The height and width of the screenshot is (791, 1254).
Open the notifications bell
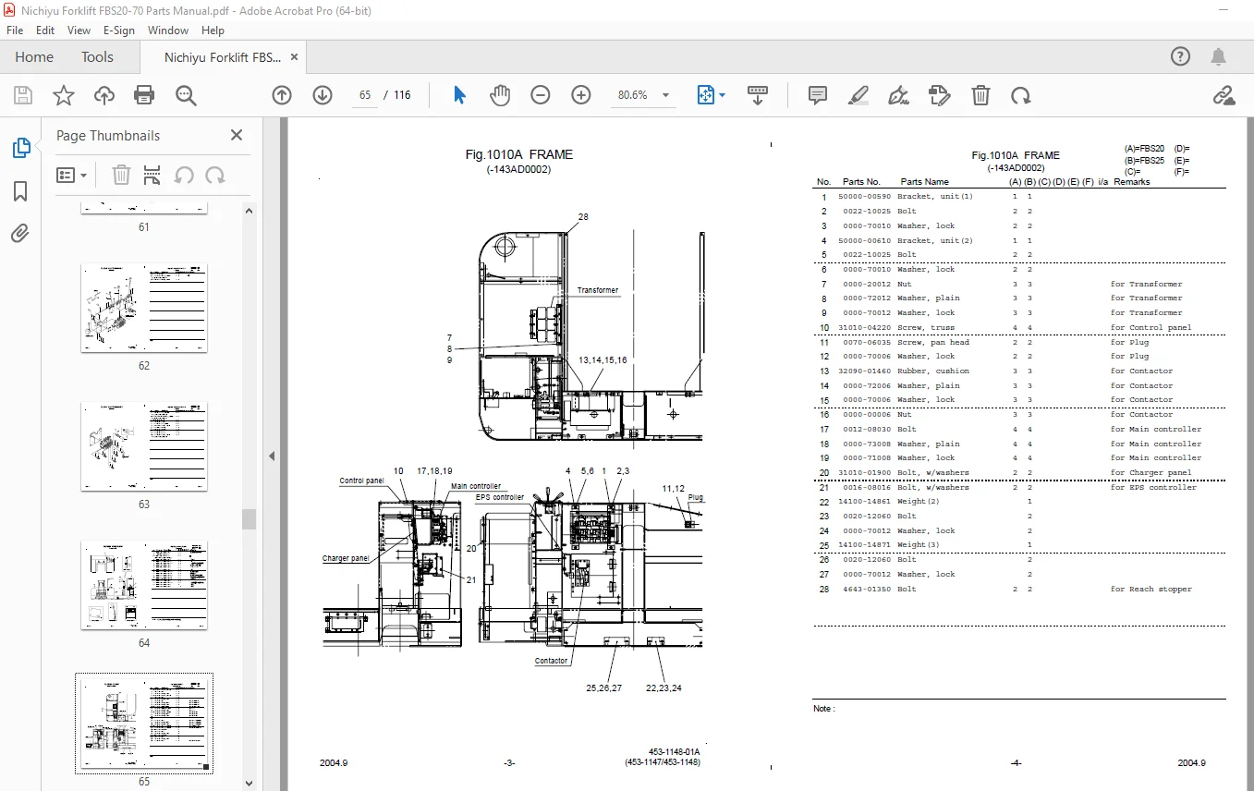pos(1220,56)
